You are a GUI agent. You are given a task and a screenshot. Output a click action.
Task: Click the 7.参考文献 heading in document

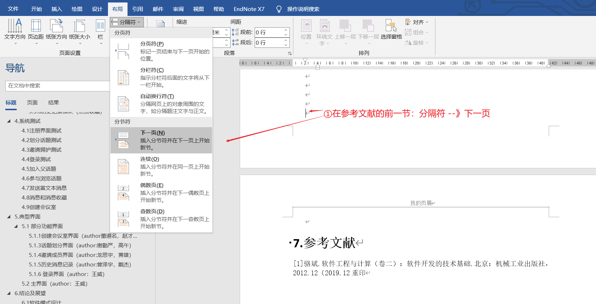[324, 243]
